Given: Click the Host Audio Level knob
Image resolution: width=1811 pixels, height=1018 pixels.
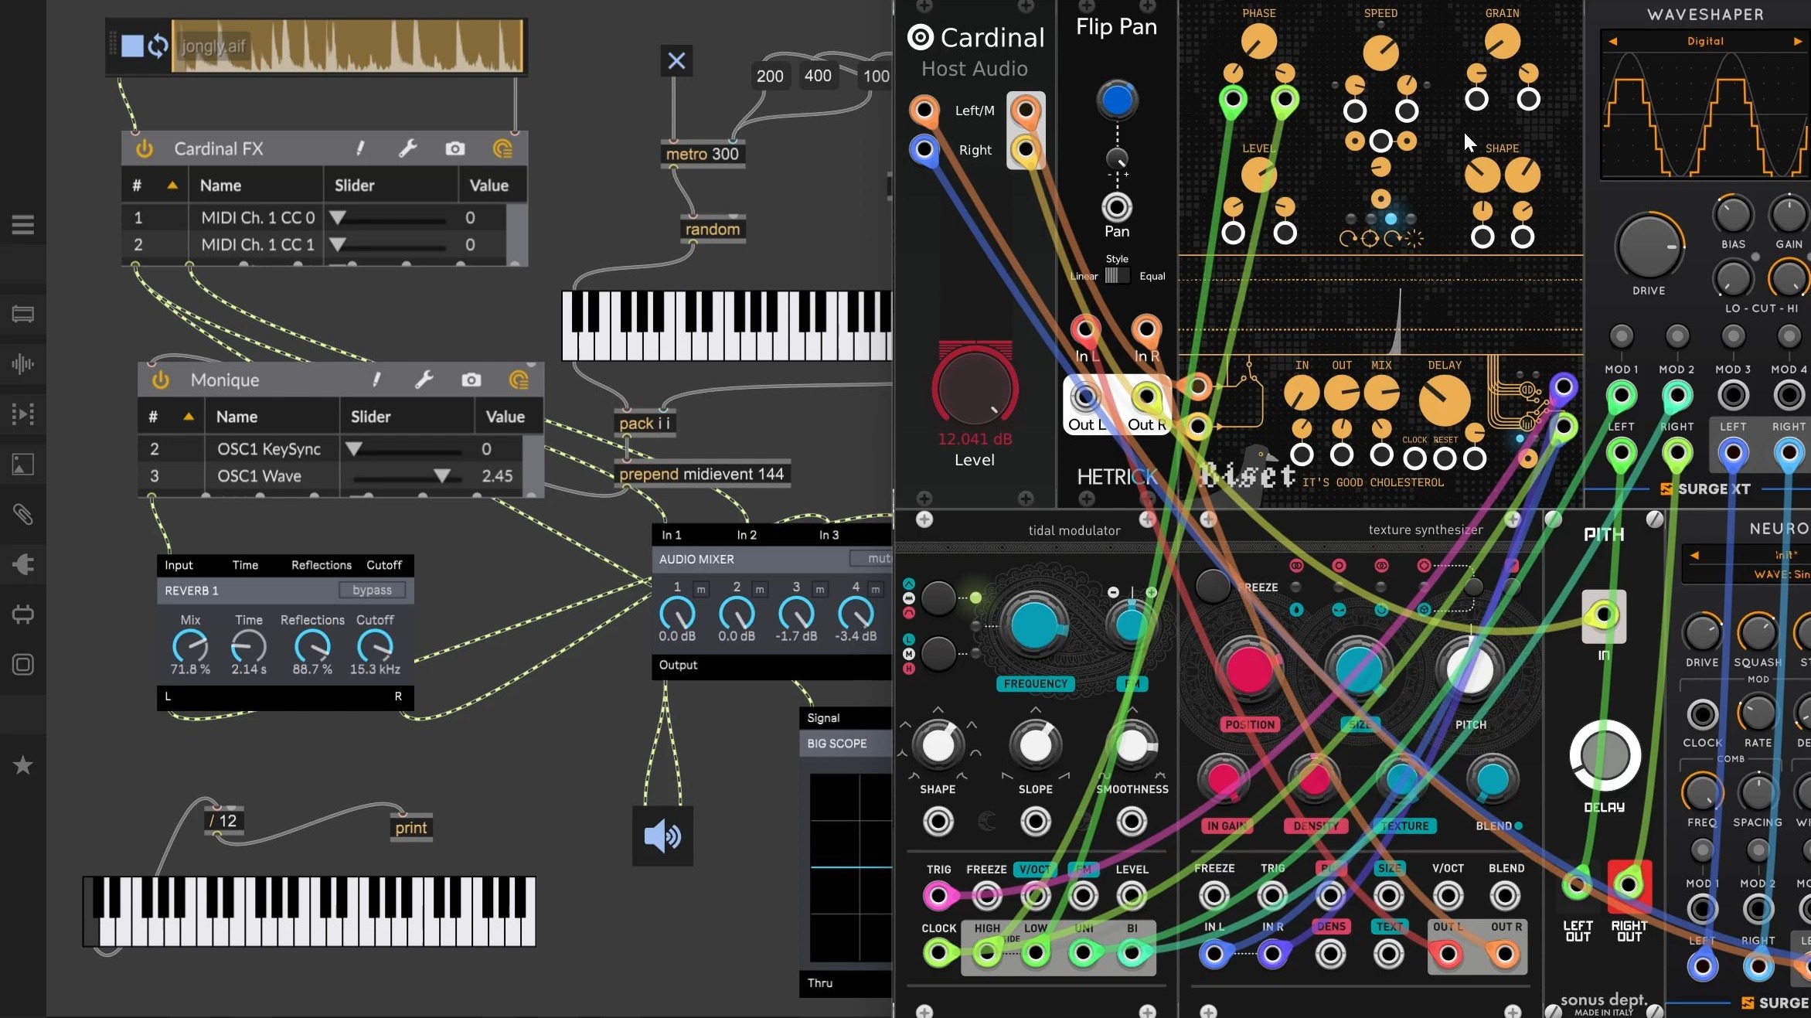Looking at the screenshot, I should click(975, 387).
